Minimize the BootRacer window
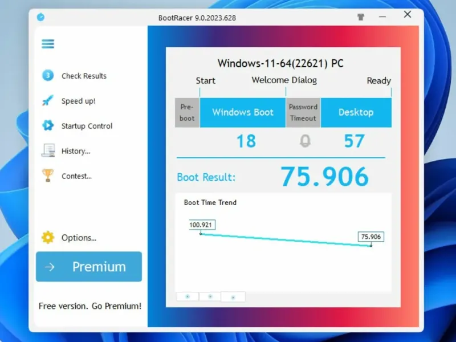456x342 pixels. pyautogui.click(x=382, y=17)
